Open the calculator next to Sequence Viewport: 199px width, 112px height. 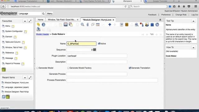95,50
